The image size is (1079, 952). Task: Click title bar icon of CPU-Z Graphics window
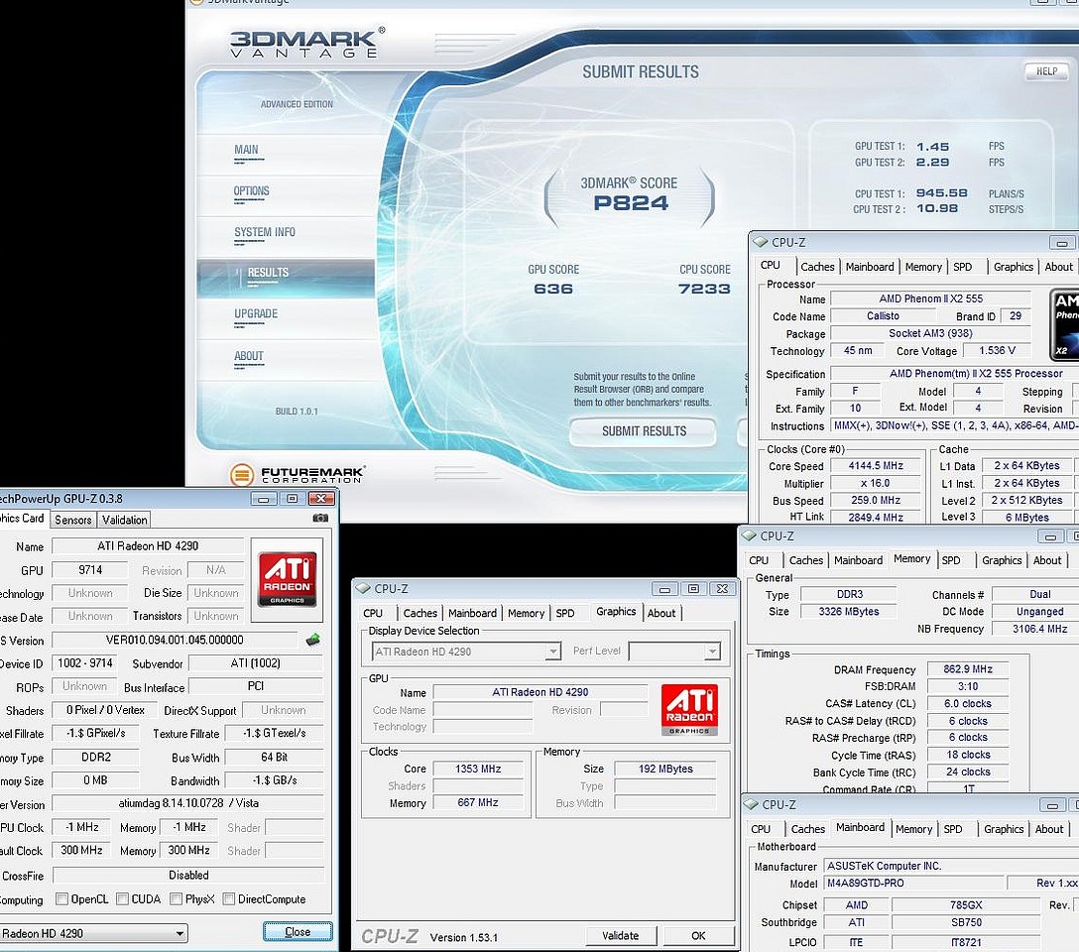(363, 589)
